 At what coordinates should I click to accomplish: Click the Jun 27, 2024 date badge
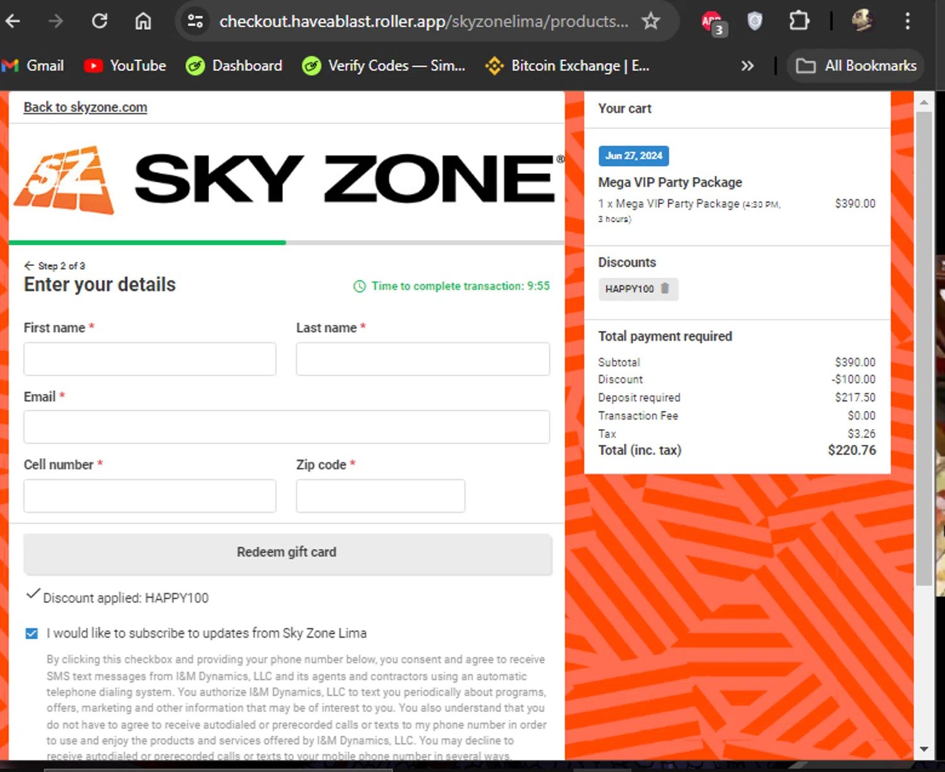tap(634, 156)
